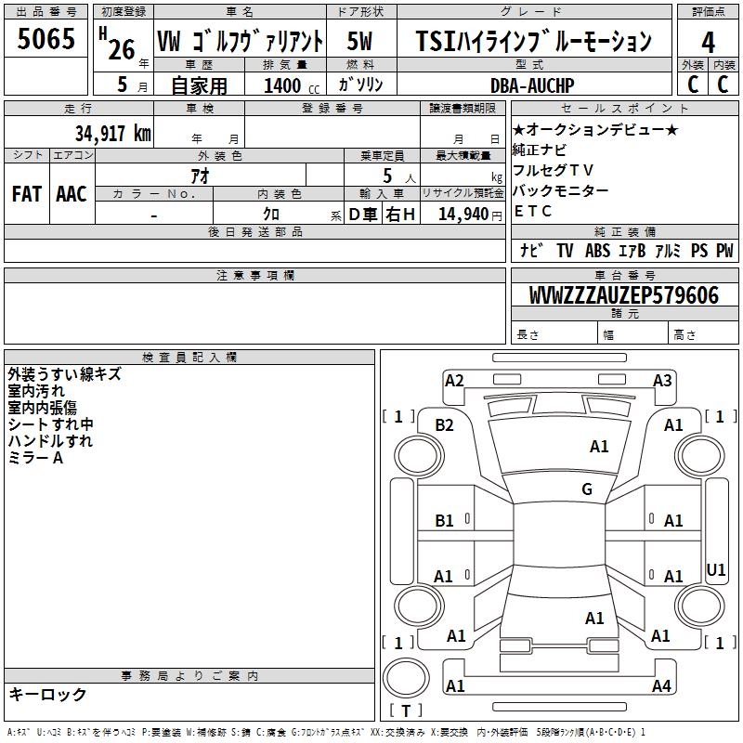
Task: Click the キーロック office notice text
Action: point(48,694)
